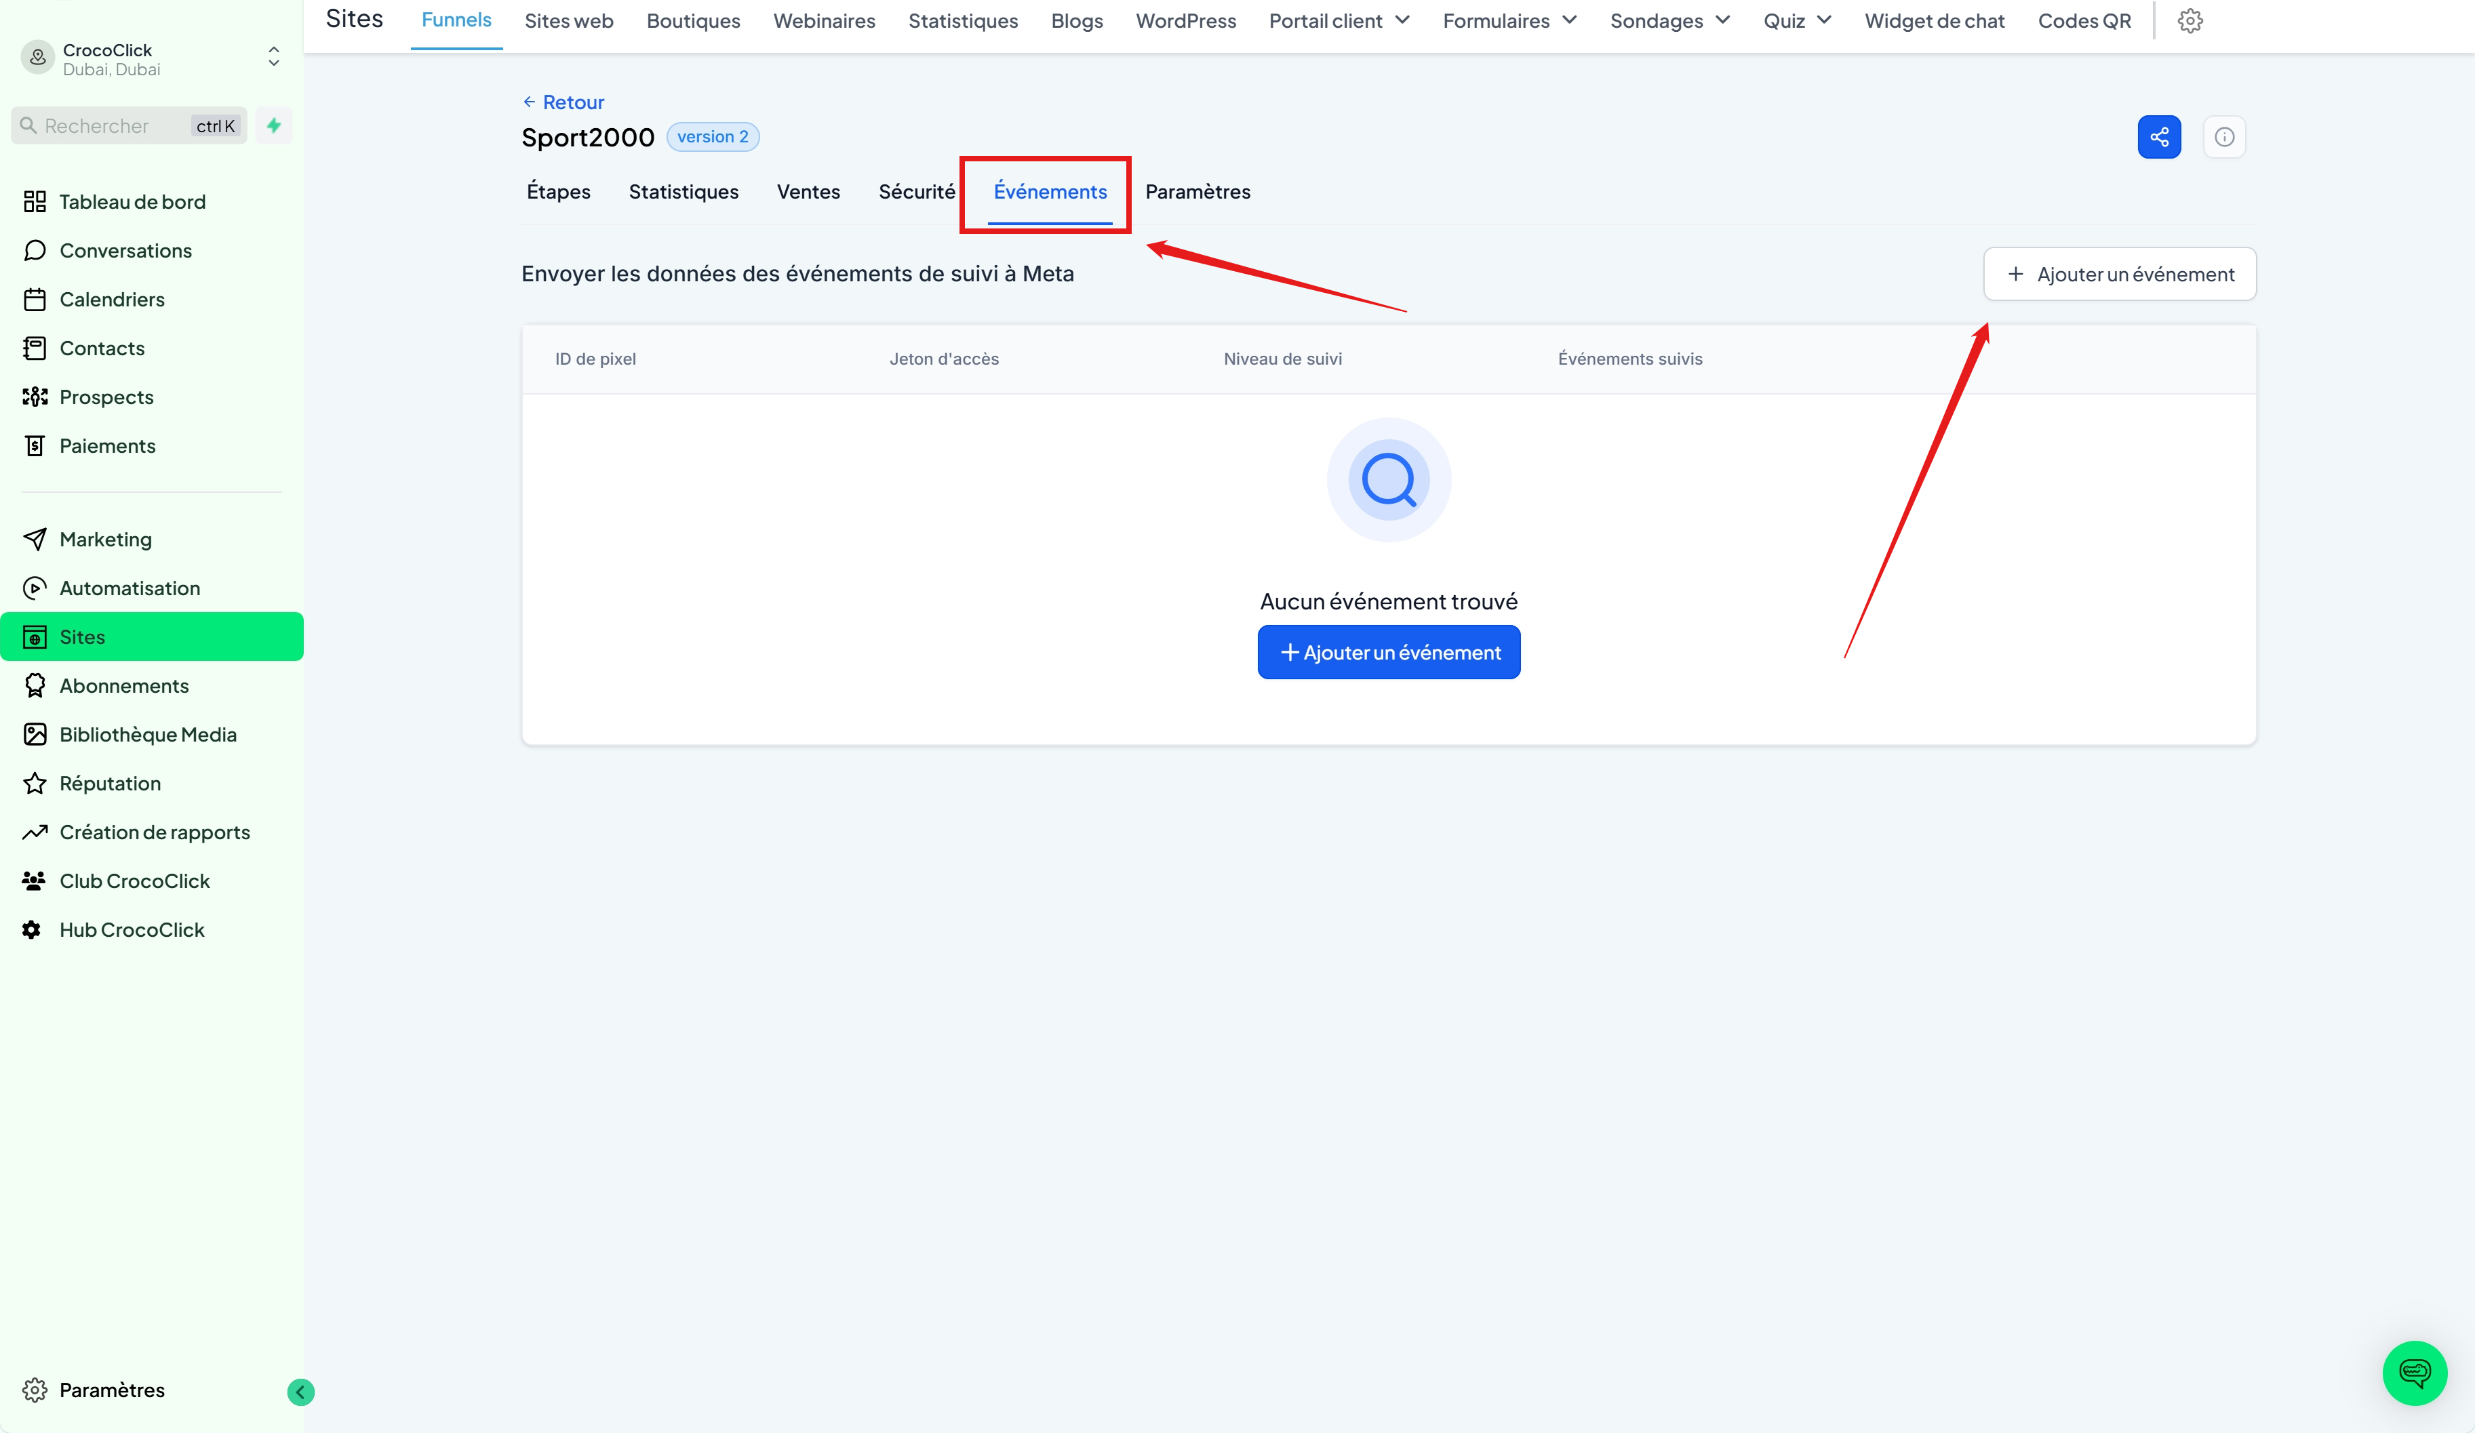Viewport: 2475px width, 1433px height.
Task: Open the top Statistiques navigation tab
Action: coord(962,20)
